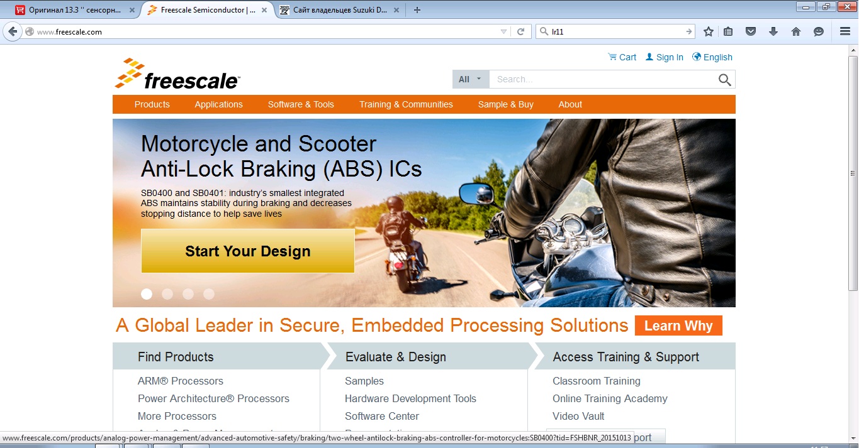Open the Samples link
This screenshot has height=448, width=859.
tap(364, 381)
